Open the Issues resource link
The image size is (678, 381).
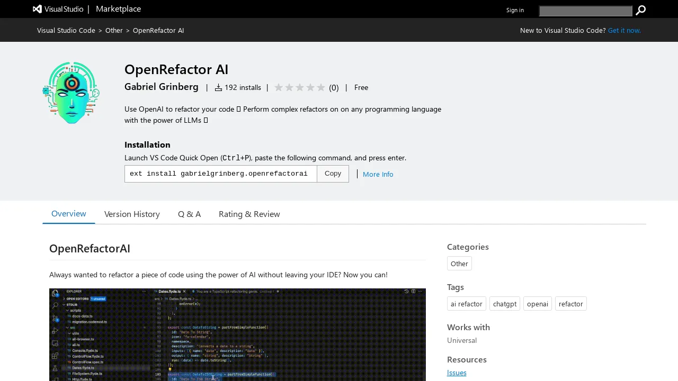[457, 373]
